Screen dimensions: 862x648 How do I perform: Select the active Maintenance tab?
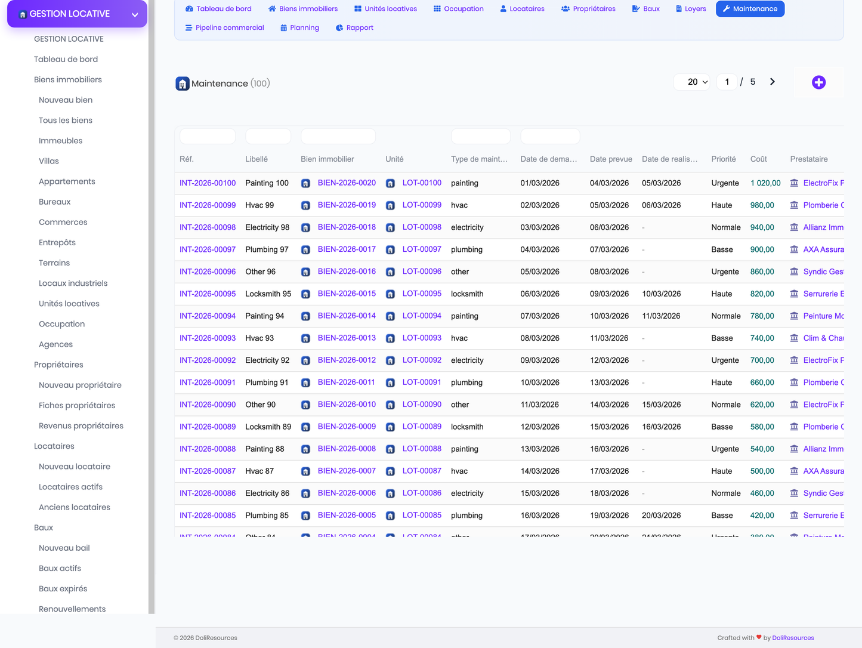[750, 9]
